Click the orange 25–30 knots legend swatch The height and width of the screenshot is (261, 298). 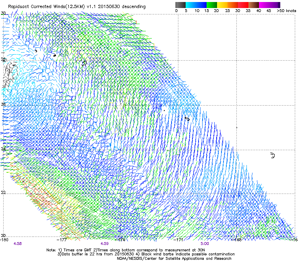coord(233,5)
